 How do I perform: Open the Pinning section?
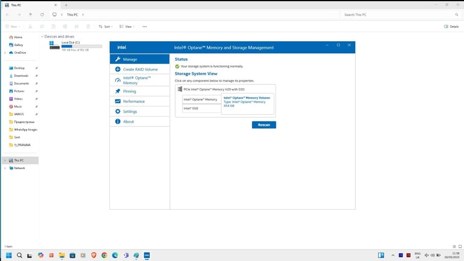point(140,91)
